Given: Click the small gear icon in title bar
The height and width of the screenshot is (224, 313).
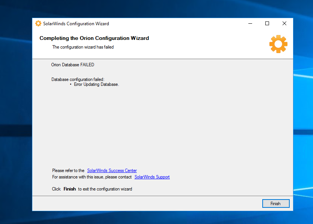Looking at the screenshot, I should (x=38, y=23).
